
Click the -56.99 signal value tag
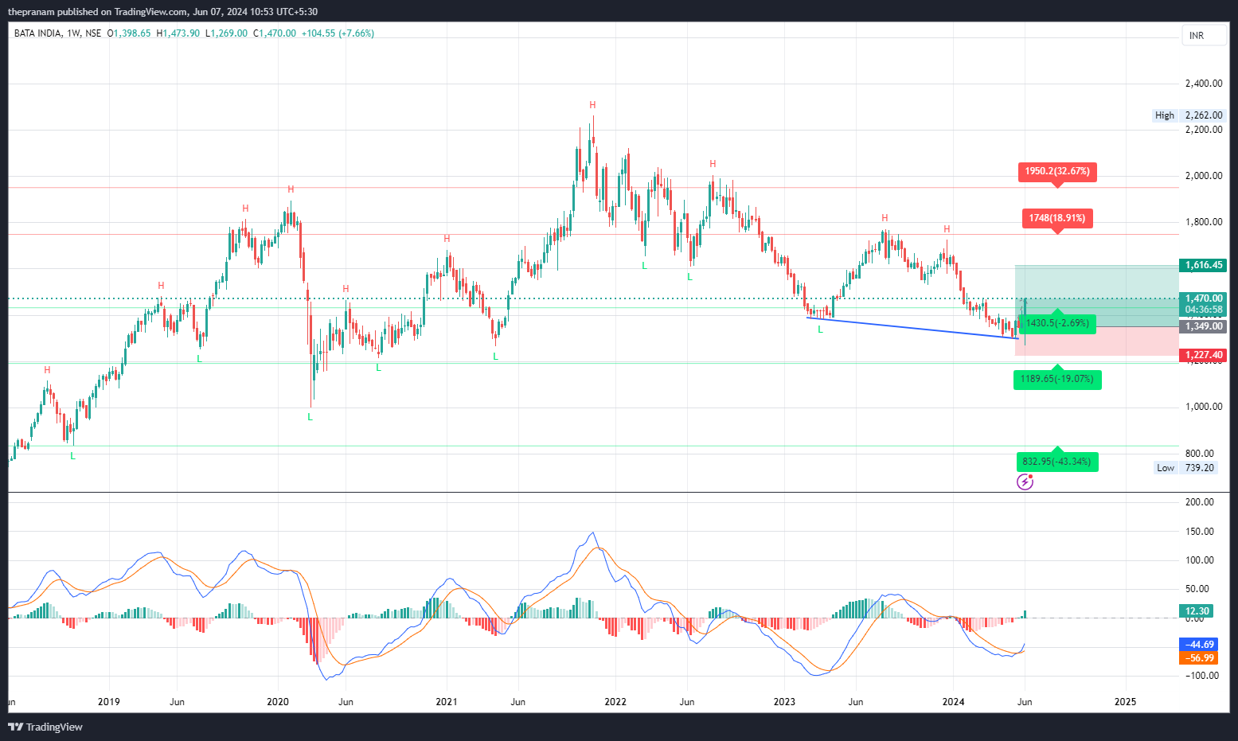pyautogui.click(x=1197, y=657)
